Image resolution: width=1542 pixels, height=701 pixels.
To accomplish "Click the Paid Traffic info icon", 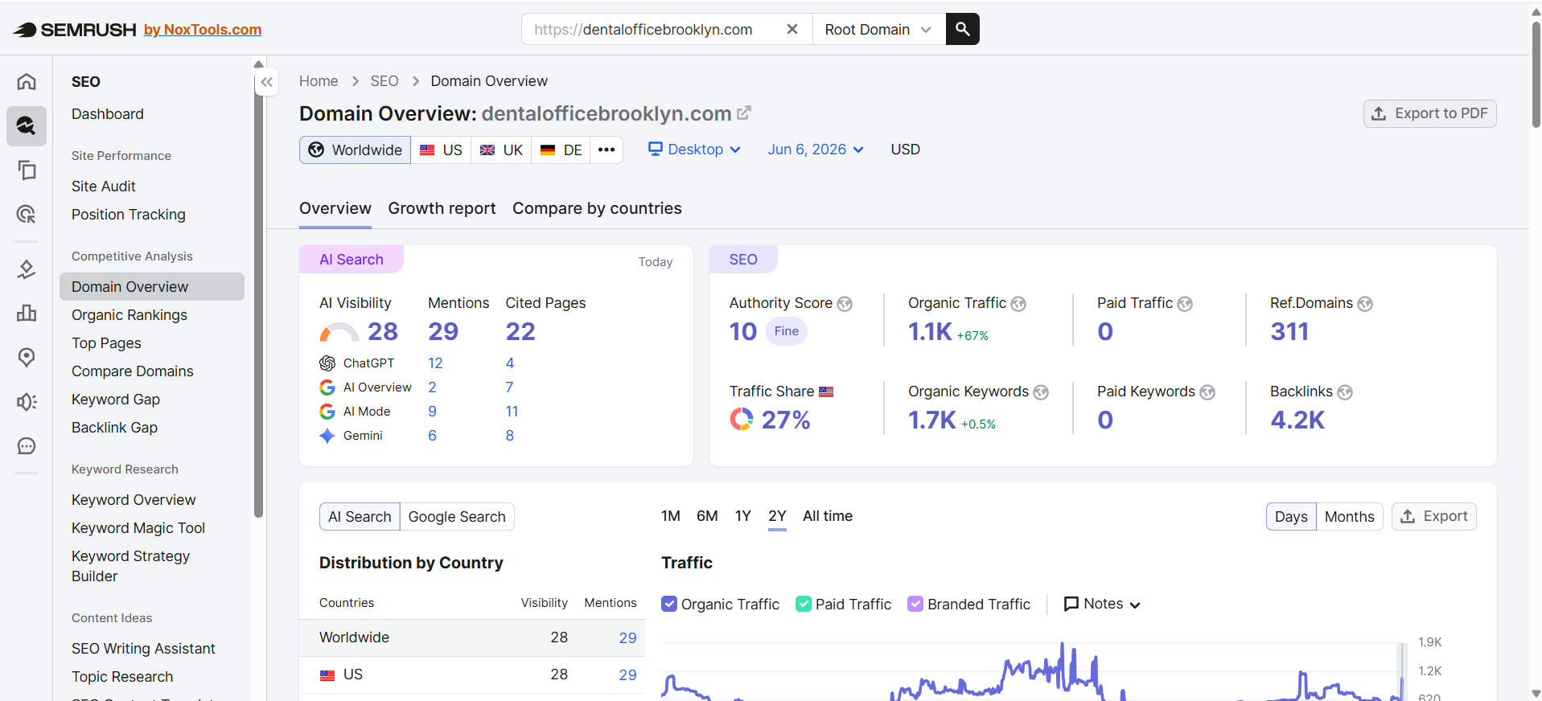I will click(x=1185, y=304).
